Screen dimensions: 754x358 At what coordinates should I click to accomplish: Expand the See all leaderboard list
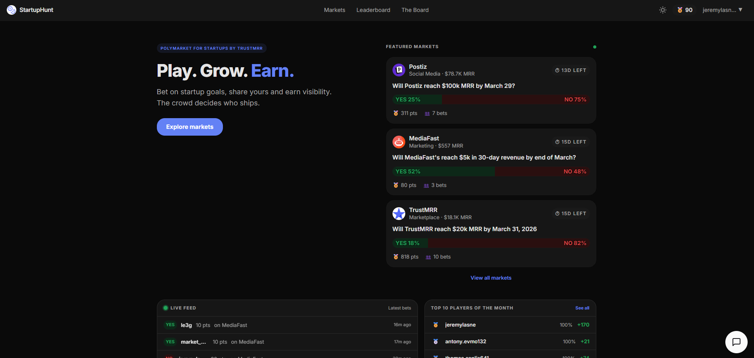point(582,307)
